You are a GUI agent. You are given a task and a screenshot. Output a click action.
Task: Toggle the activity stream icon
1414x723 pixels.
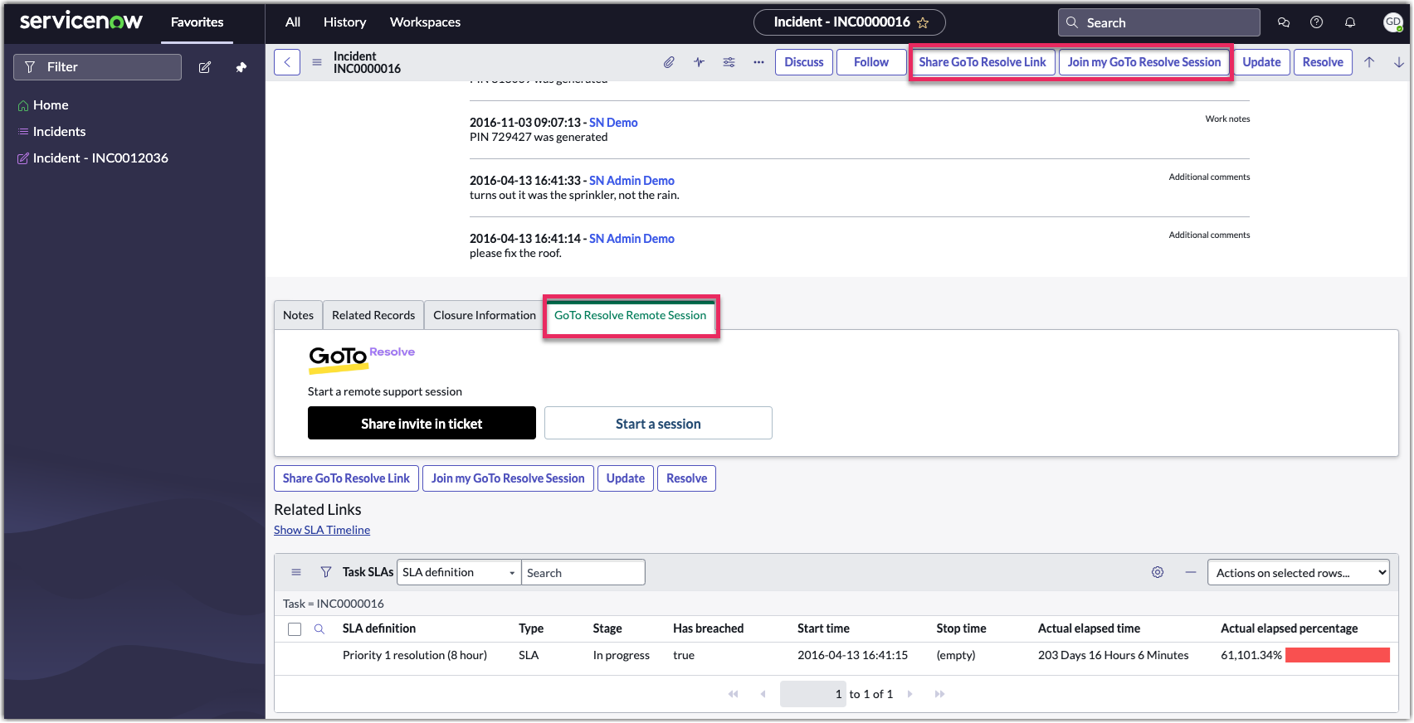[700, 62]
